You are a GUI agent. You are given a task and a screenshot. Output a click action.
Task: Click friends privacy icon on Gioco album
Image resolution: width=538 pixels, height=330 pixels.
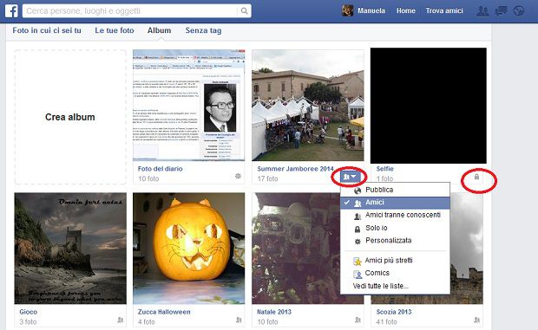pos(120,320)
